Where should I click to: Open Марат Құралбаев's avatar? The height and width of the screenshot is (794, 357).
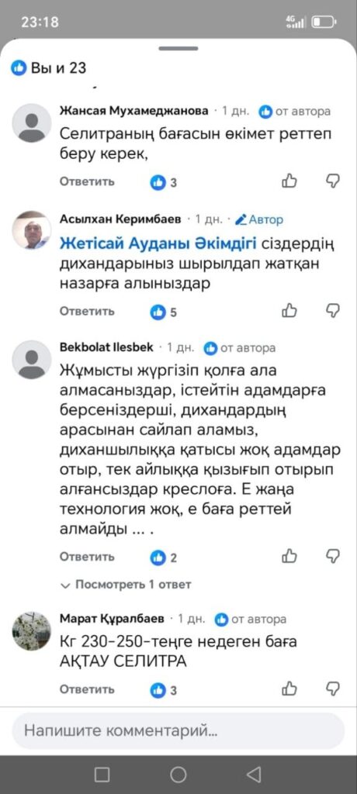pyautogui.click(x=32, y=630)
